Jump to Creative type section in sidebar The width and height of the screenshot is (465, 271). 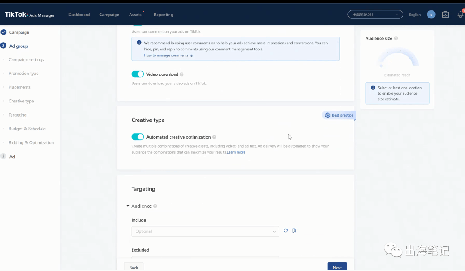click(21, 101)
